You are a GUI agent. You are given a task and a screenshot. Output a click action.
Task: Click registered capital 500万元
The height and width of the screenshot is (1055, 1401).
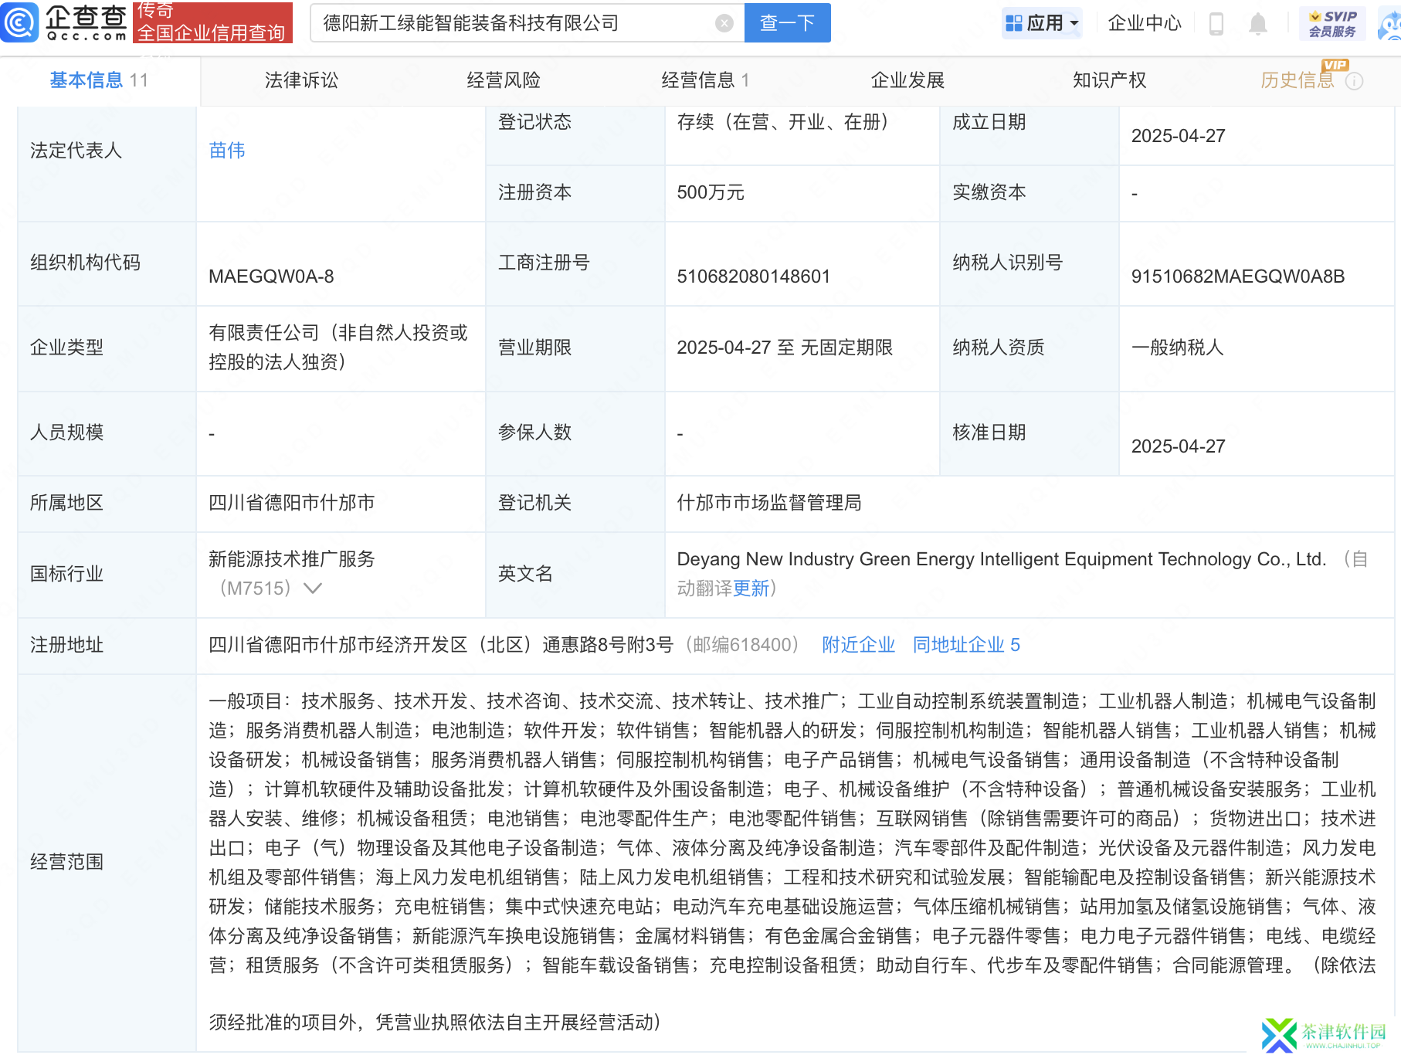(711, 192)
